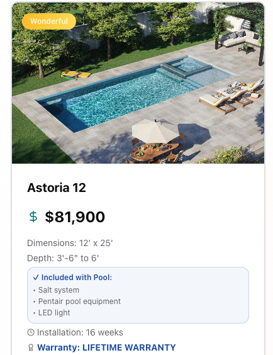The width and height of the screenshot is (273, 355).
Task: Open the Astoria 12 pool photo
Action: tap(138, 83)
